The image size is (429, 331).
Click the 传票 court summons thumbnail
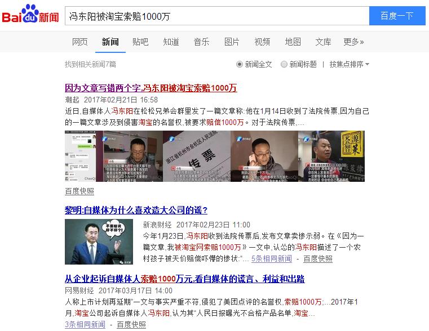(197, 156)
